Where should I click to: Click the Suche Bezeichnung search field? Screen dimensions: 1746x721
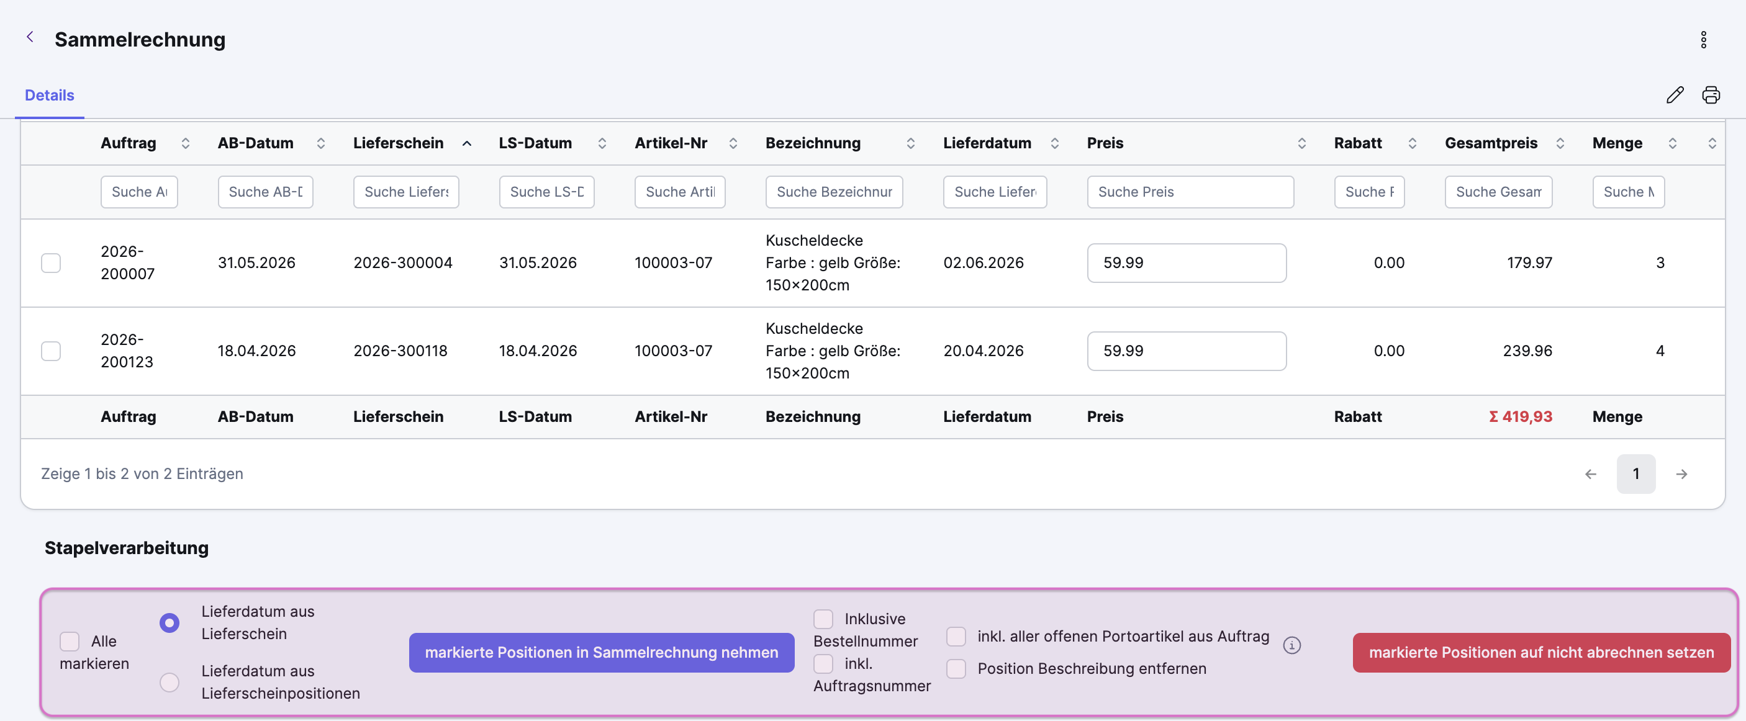tap(834, 192)
